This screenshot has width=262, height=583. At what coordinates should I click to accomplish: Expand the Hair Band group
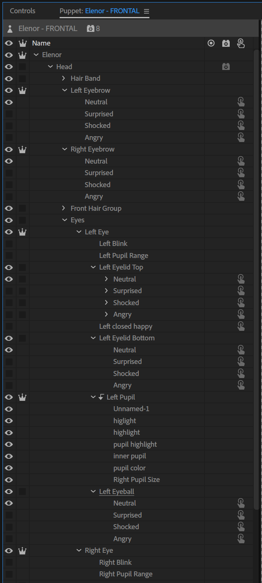tap(64, 78)
